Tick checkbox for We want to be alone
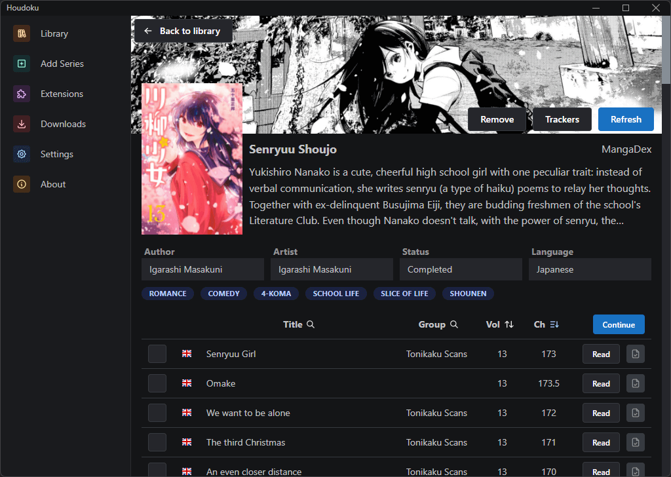 click(x=157, y=413)
